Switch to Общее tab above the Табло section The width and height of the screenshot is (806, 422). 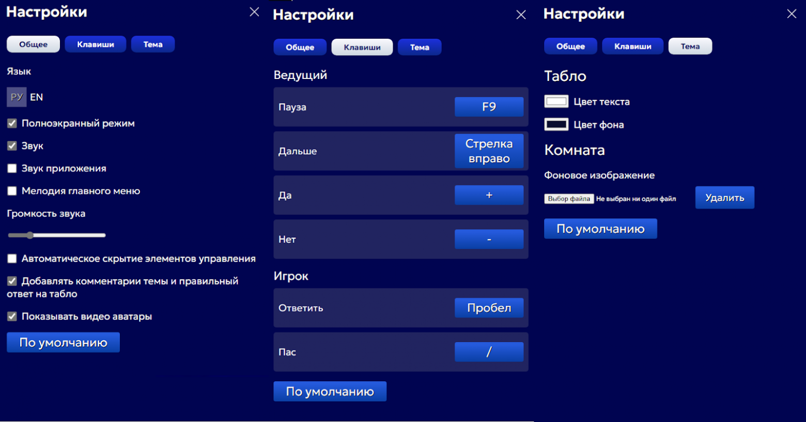click(x=570, y=46)
